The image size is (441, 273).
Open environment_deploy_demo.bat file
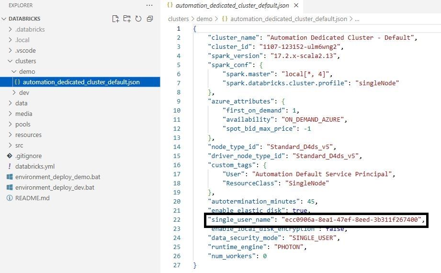point(57,177)
